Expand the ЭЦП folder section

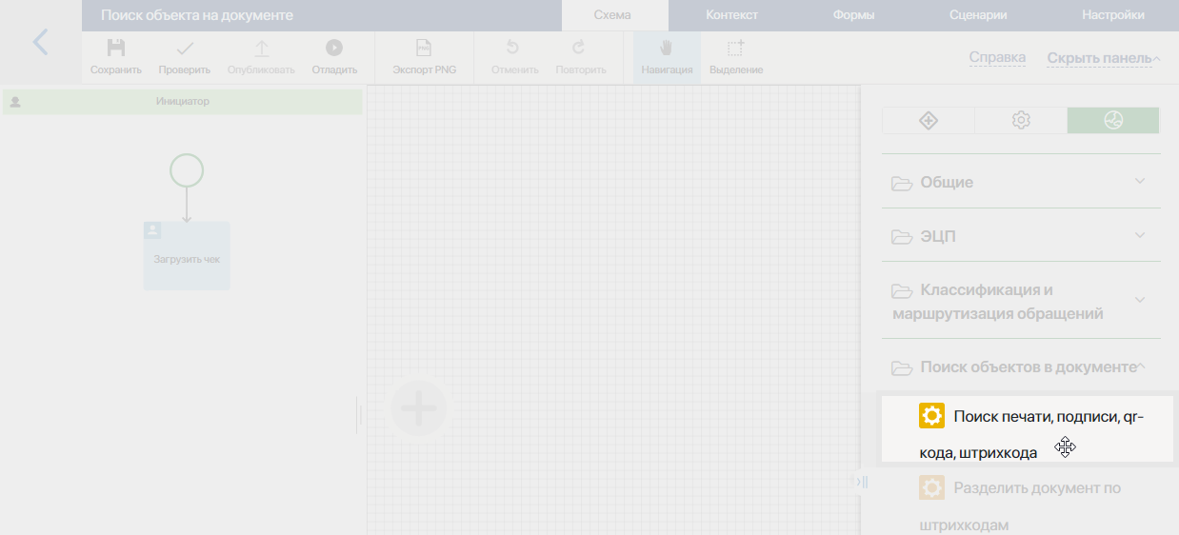[1020, 236]
